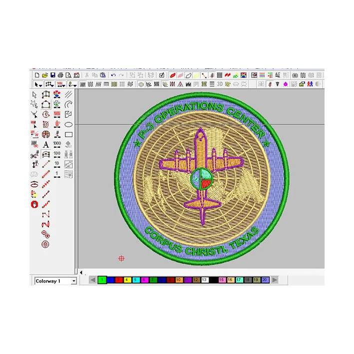Image resolution: width=354 pixels, height=354 pixels.
Task: Pick color 1 green swatch in the palette
Action: [102, 280]
